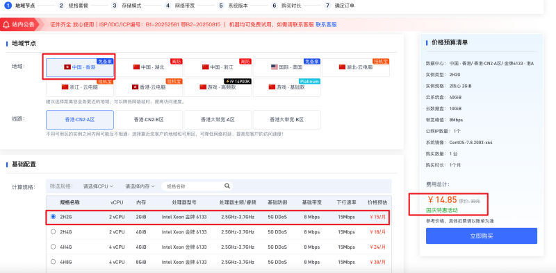
Task: Go to step 3 存储模式
Action: tap(126, 6)
